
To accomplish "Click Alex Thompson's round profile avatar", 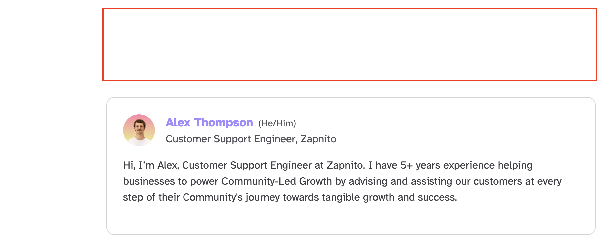I will click(139, 130).
